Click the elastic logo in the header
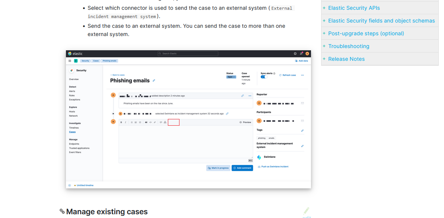444x218 pixels. 75,54
